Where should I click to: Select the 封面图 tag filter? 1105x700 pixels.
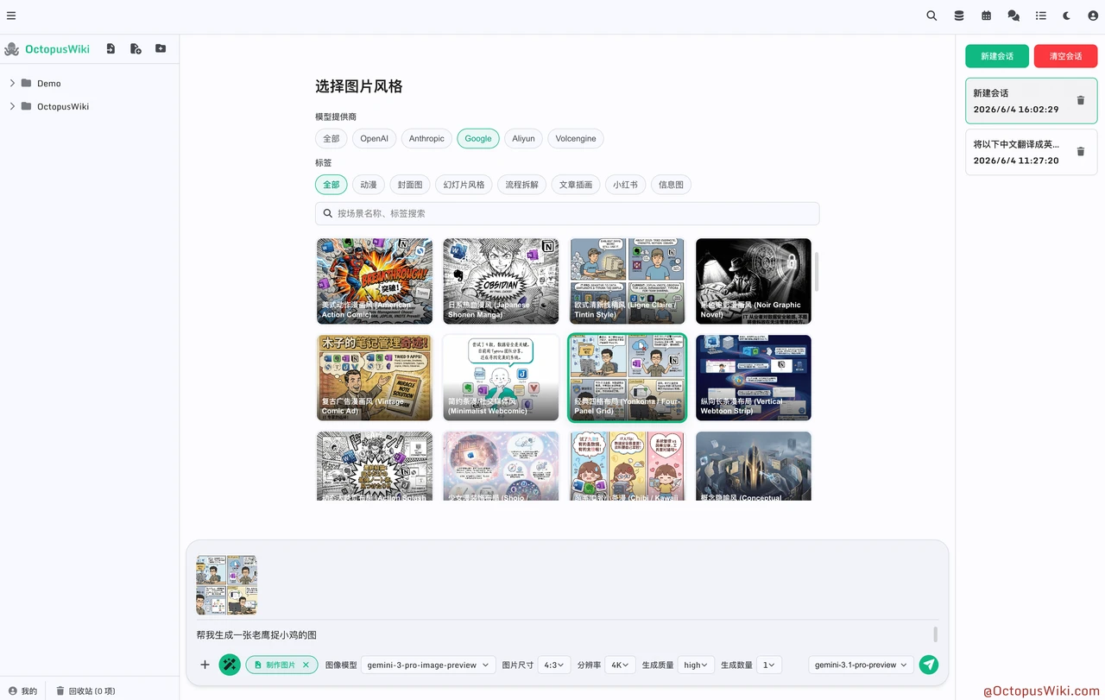point(410,185)
